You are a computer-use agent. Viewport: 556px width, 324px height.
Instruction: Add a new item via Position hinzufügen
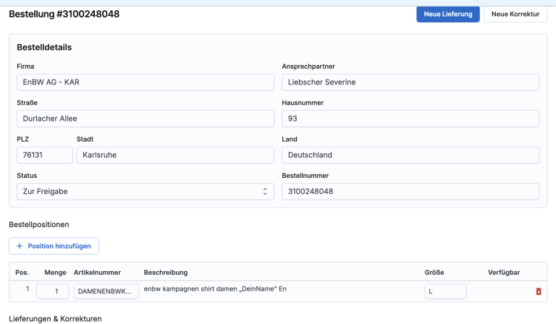click(54, 246)
